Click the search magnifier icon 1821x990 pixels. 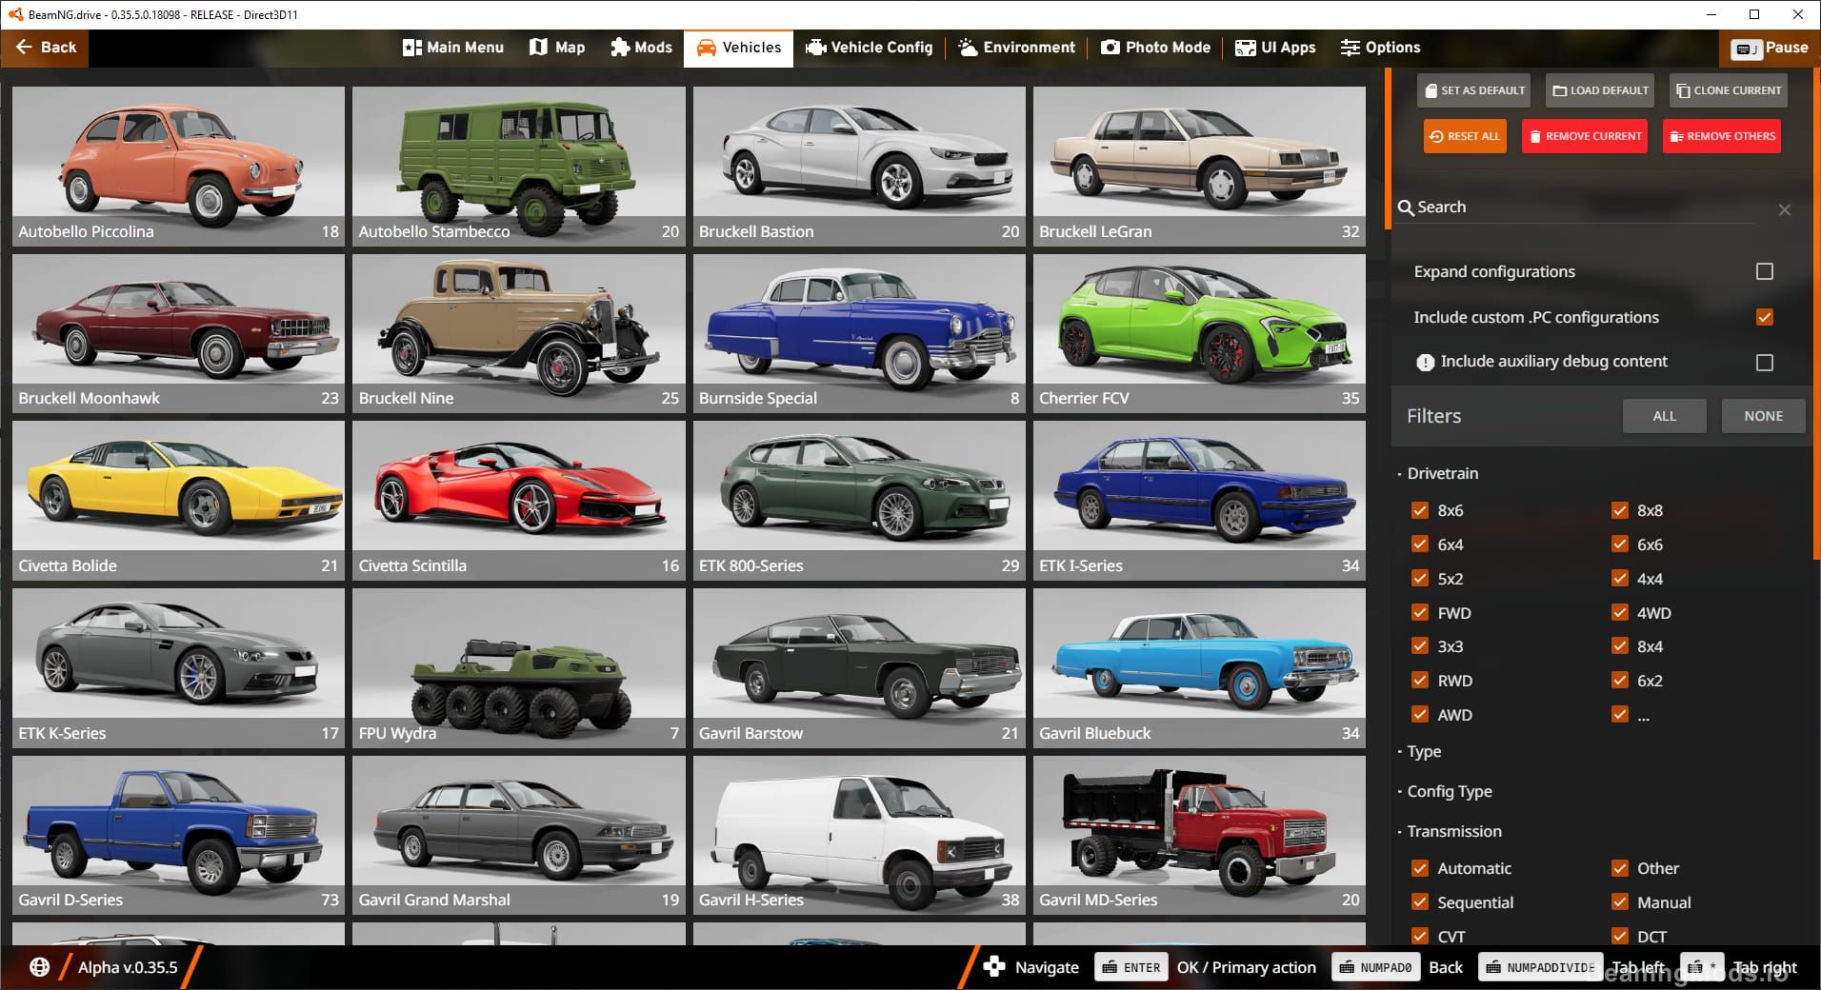1406,208
